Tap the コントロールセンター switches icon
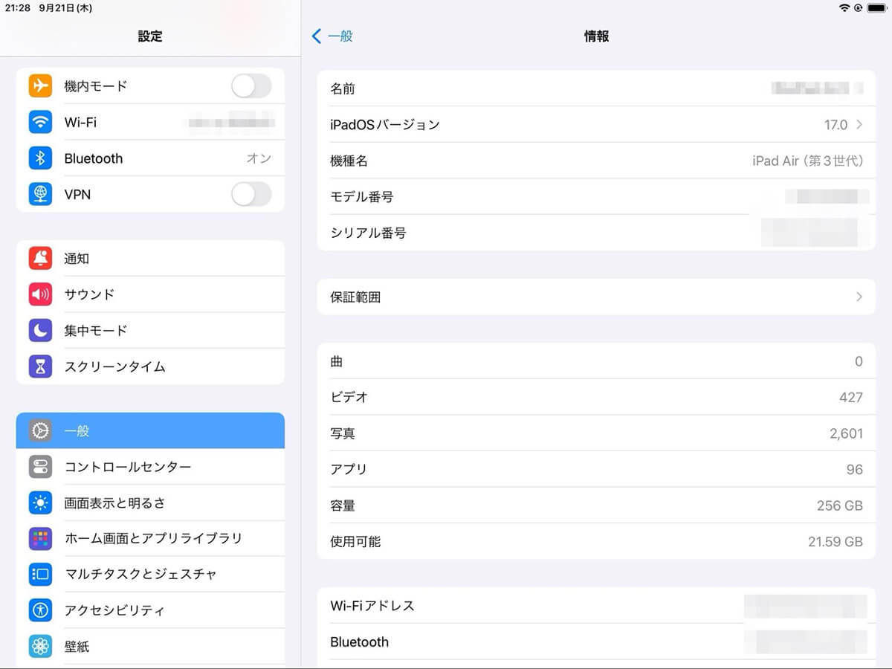The width and height of the screenshot is (892, 669). click(40, 467)
